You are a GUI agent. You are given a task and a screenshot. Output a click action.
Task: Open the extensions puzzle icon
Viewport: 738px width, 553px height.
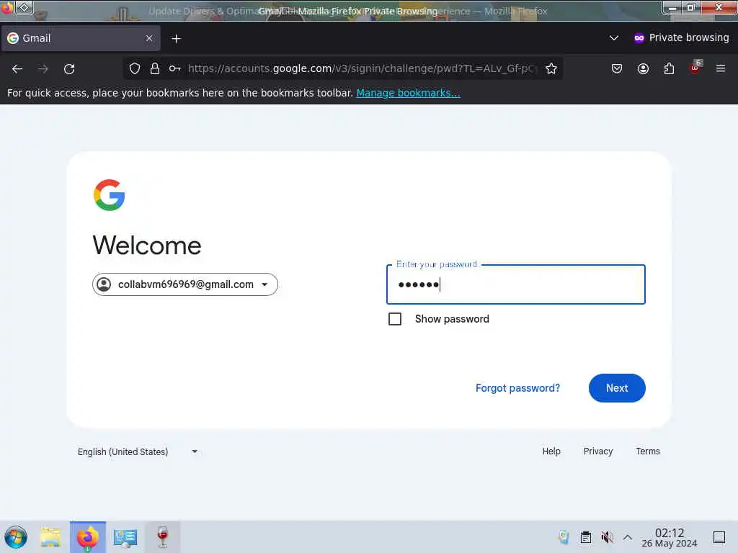click(669, 68)
